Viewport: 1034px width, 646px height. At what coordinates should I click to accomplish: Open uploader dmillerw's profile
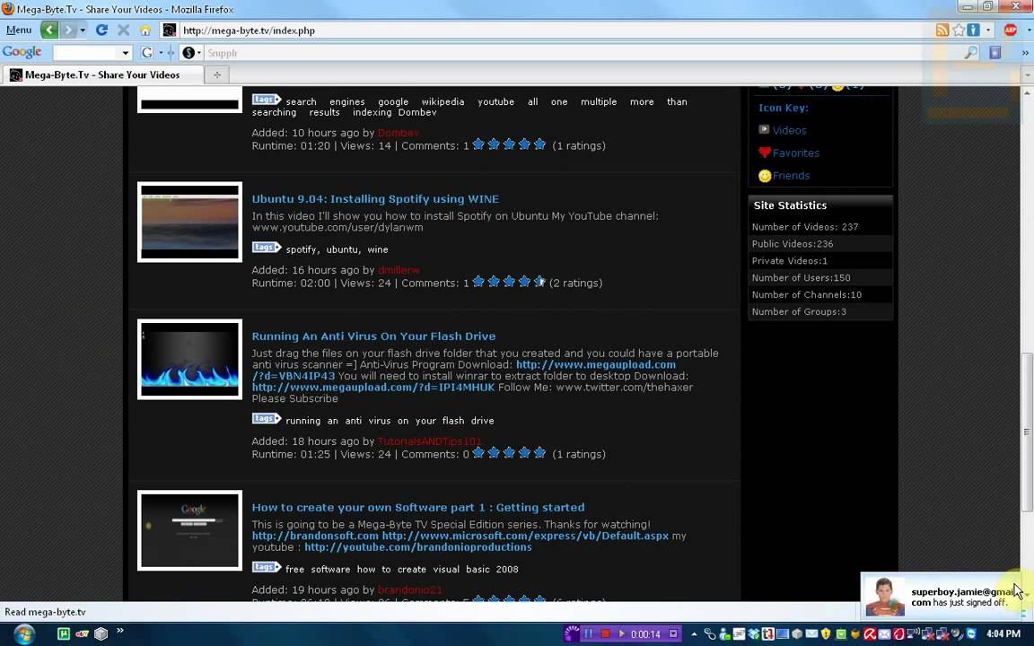click(399, 270)
